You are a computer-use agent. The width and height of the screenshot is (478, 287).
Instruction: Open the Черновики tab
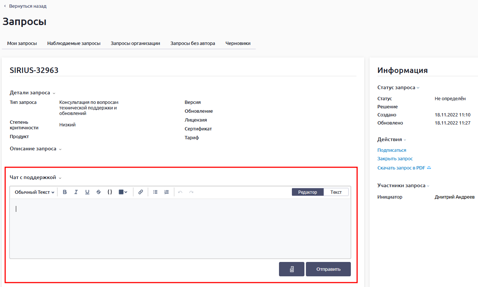[x=238, y=43]
